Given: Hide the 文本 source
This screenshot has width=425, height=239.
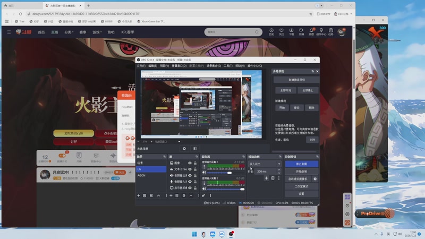Looking at the screenshot, I should click(190, 169).
